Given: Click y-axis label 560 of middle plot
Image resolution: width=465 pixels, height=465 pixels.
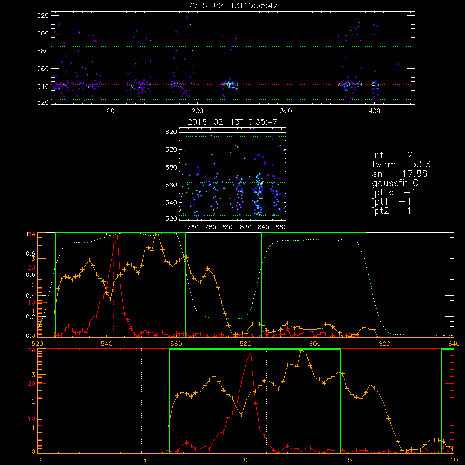Looking at the screenshot, I should pos(171,185).
